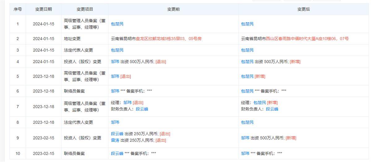Open 包楚民 in row 1's 变更前 column

(117, 24)
